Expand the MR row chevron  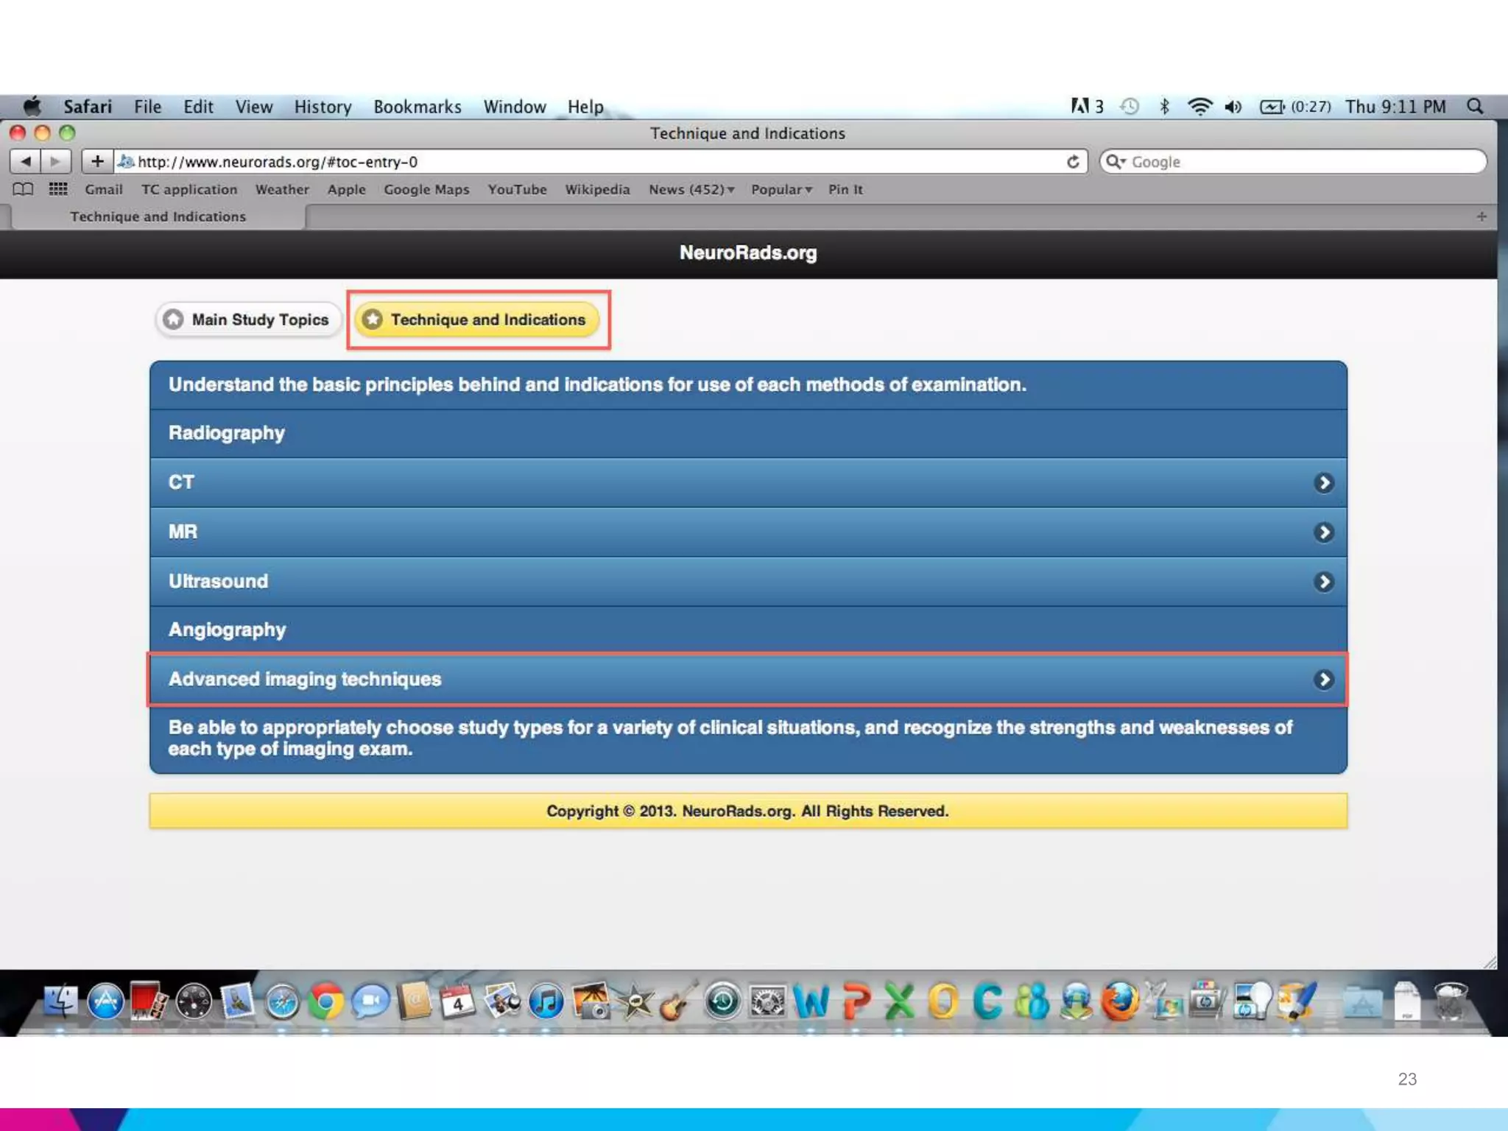(1323, 532)
